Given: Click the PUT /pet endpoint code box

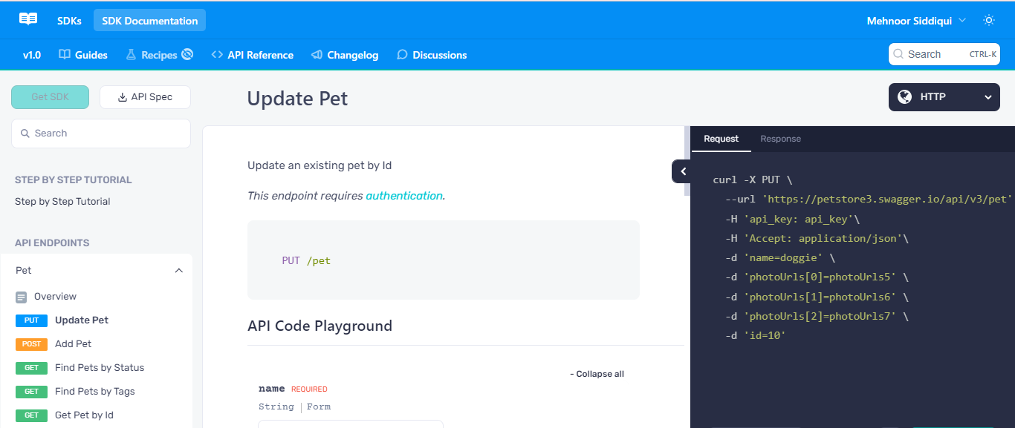Looking at the screenshot, I should pos(444,260).
